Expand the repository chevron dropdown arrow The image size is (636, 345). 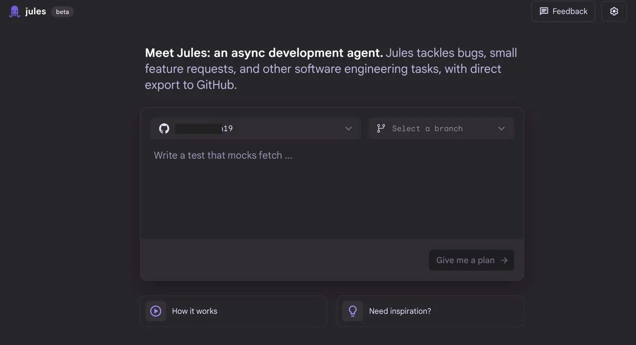point(348,129)
